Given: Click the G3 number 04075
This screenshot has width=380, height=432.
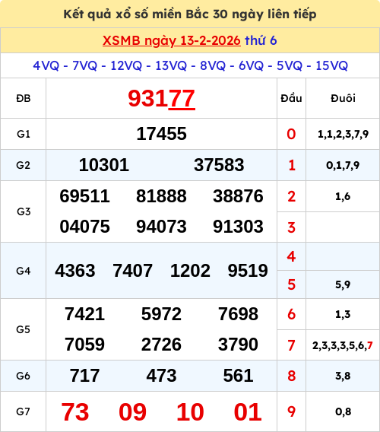Looking at the screenshot, I should [x=85, y=227].
